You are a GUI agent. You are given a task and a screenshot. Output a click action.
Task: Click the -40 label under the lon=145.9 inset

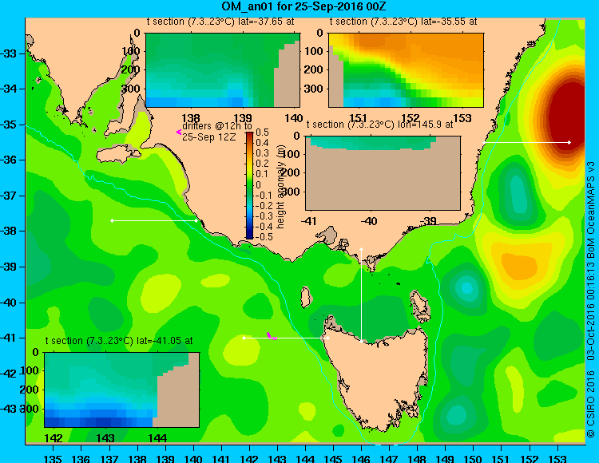pyautogui.click(x=369, y=221)
